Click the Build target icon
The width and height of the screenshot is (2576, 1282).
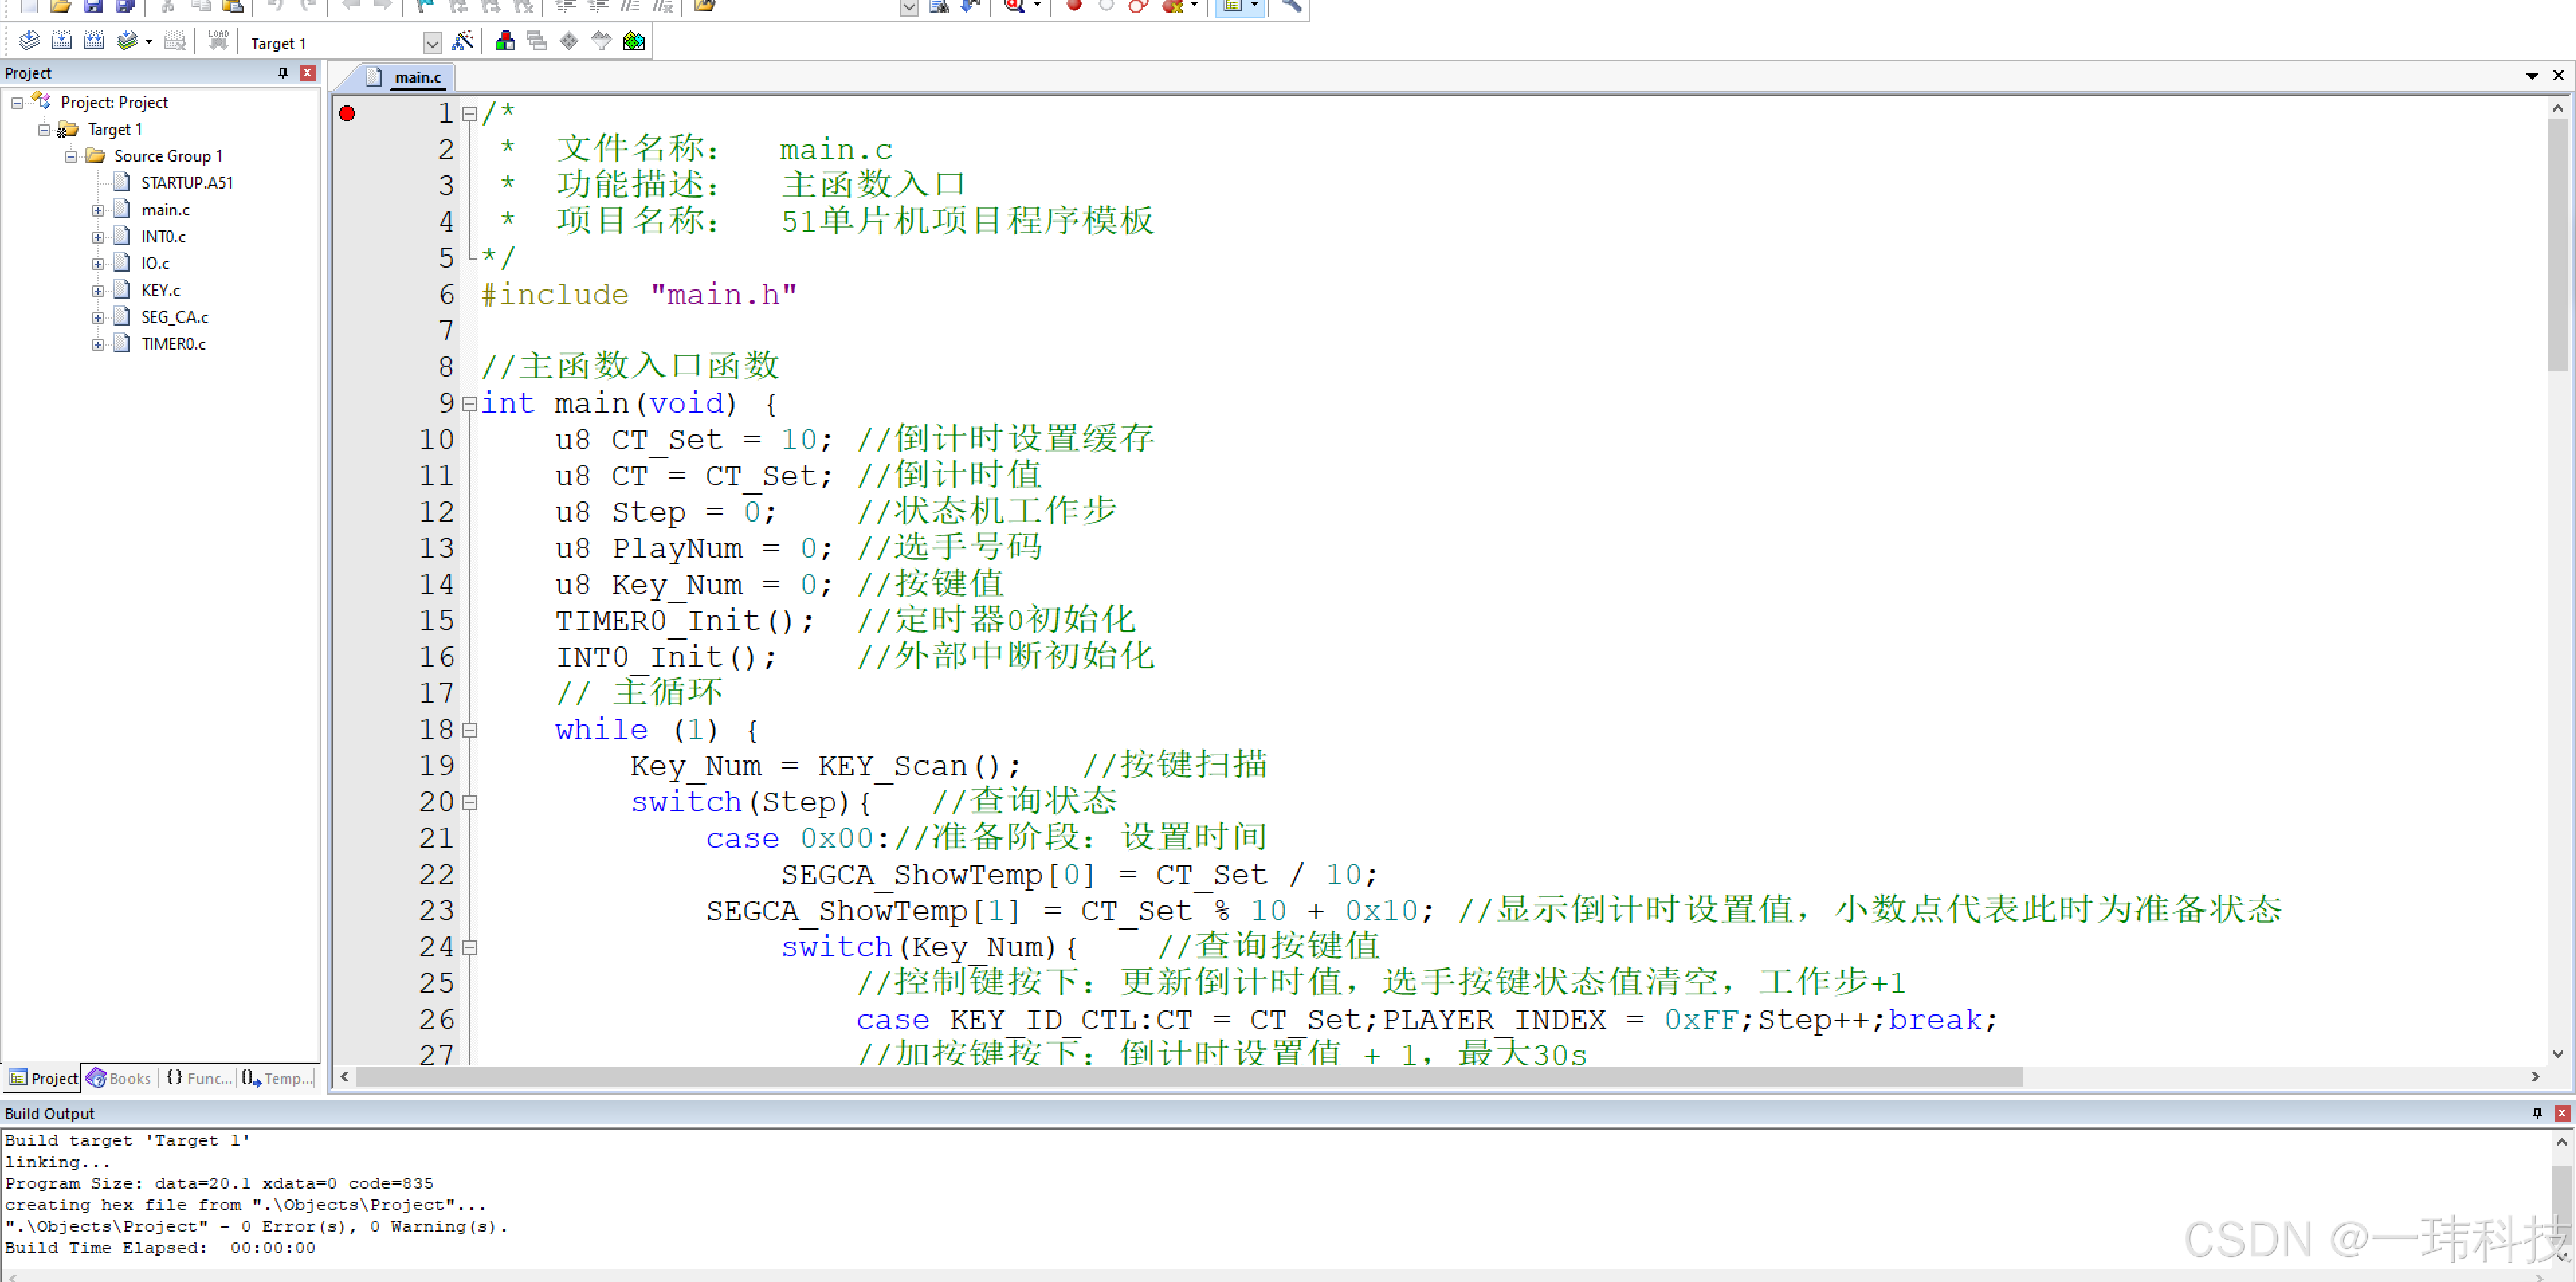61,41
